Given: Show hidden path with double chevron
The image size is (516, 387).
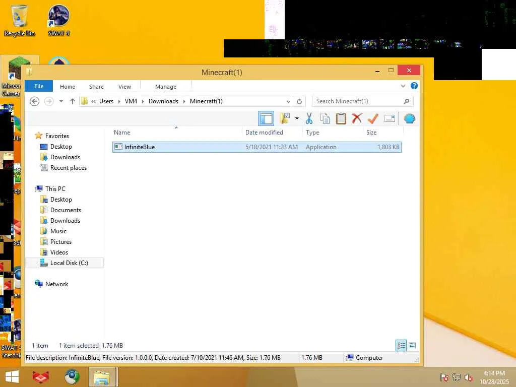Looking at the screenshot, I should click(93, 101).
